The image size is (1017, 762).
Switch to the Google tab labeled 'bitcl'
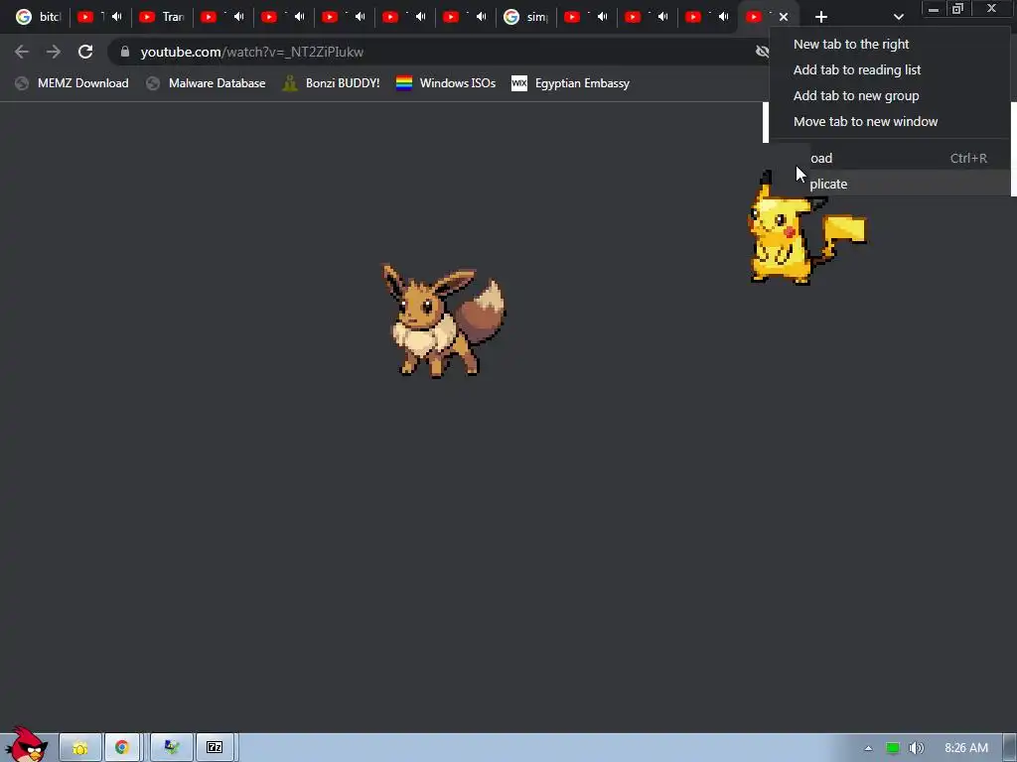tap(37, 17)
